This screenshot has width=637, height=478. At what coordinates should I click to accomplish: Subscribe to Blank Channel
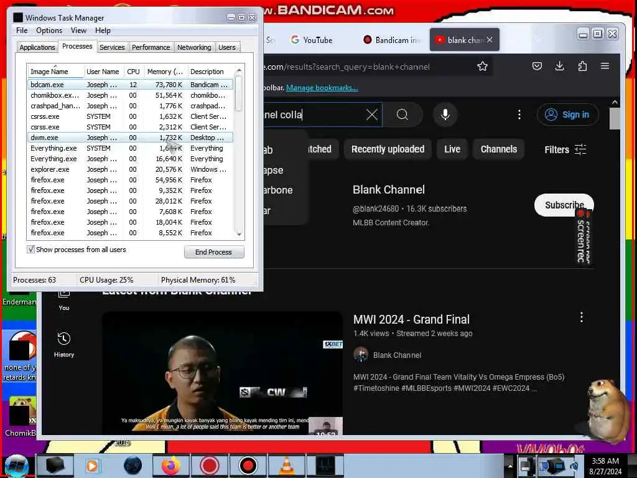click(564, 205)
